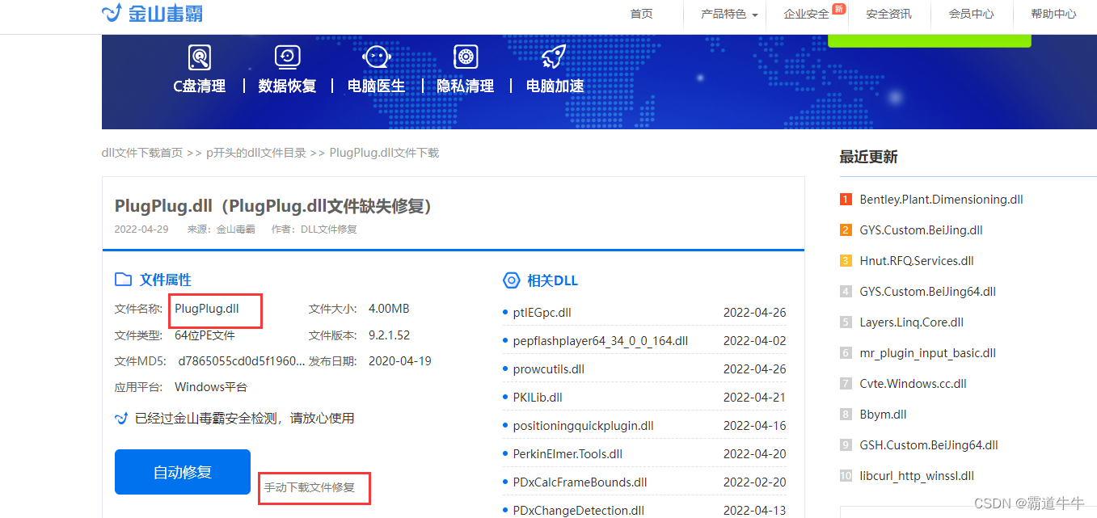Click the 文件属性 folder icon
1097x518 pixels.
[123, 280]
